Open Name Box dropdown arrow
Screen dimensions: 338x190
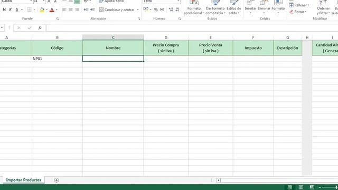(2, 27)
